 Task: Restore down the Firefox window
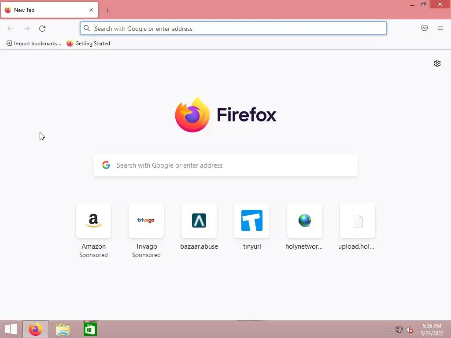(x=424, y=4)
